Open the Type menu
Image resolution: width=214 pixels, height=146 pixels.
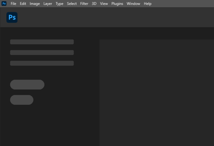point(60,4)
